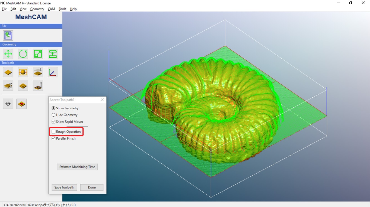
Task: Open the Tools menu
Action: (x=62, y=9)
